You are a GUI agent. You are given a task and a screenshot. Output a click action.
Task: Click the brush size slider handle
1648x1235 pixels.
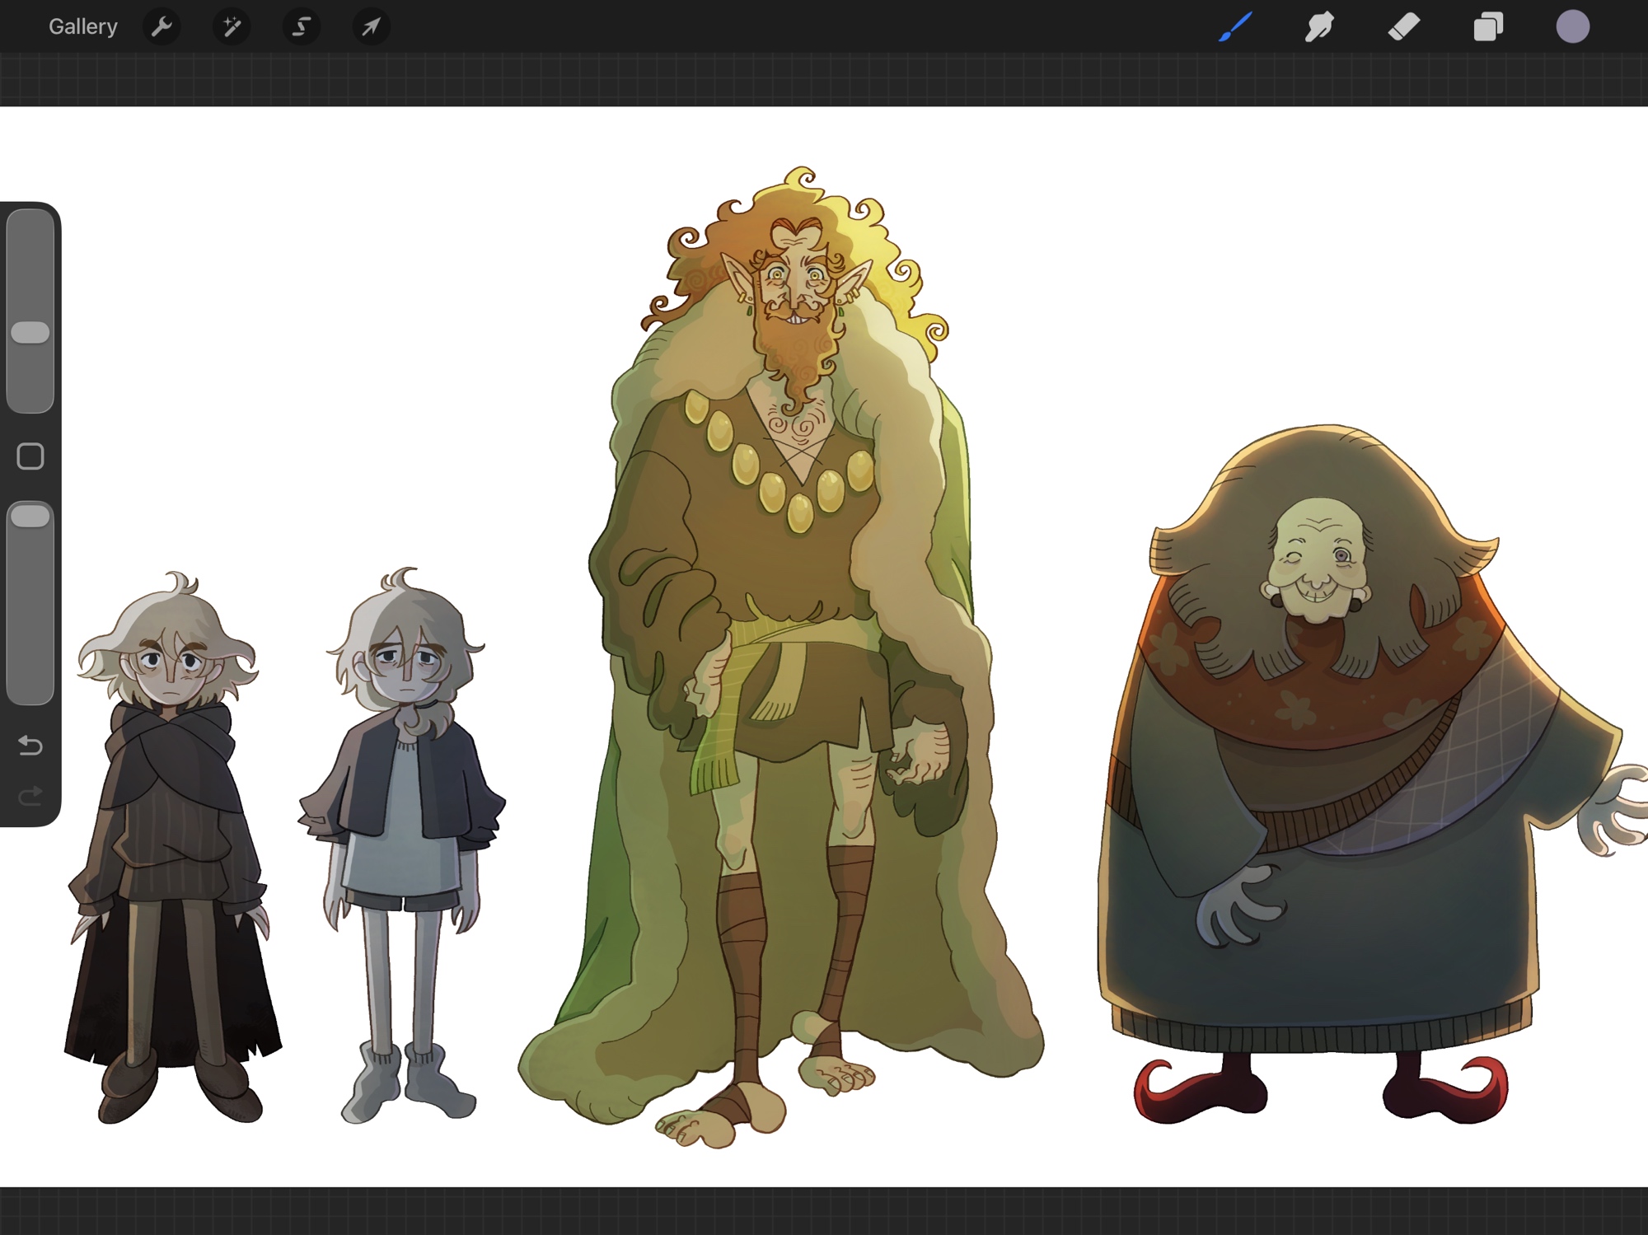click(x=30, y=333)
